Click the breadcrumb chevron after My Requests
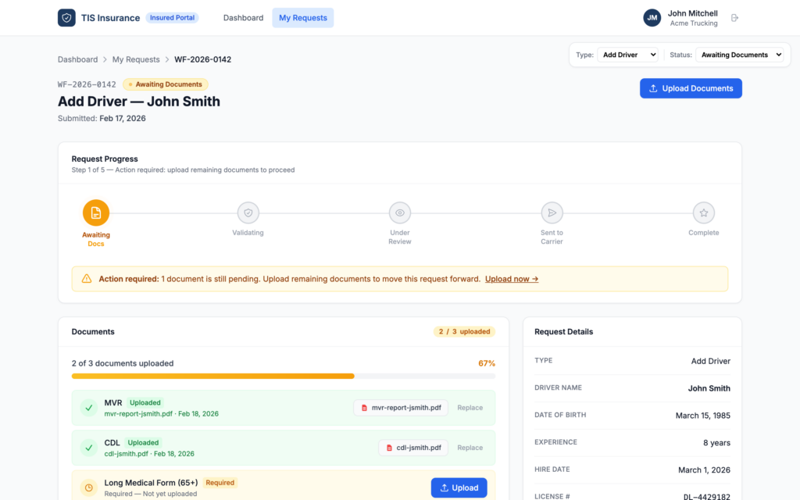800x500 pixels. tap(167, 59)
